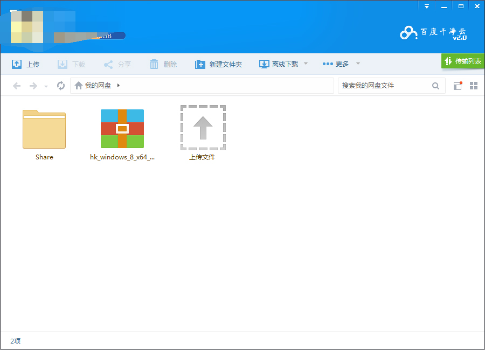Select 我的网盘 in the path bar
This screenshot has width=485, height=350.
(x=98, y=85)
